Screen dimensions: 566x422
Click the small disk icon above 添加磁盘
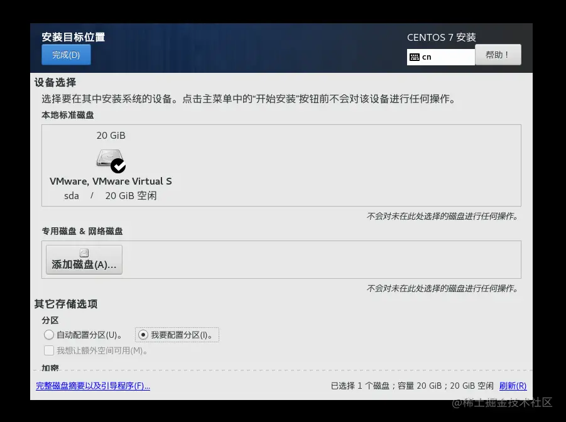pos(84,252)
